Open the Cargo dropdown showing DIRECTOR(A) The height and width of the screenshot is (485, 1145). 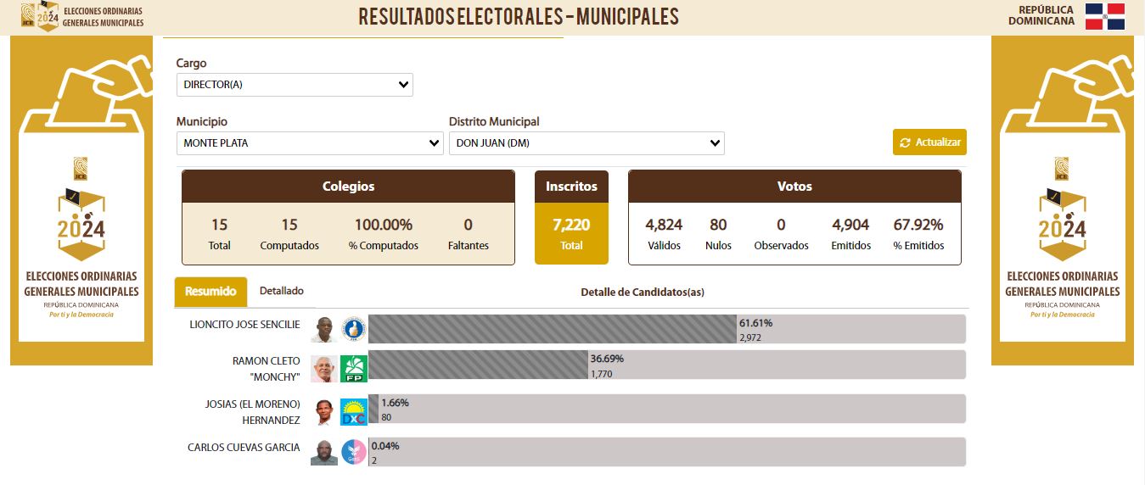295,85
